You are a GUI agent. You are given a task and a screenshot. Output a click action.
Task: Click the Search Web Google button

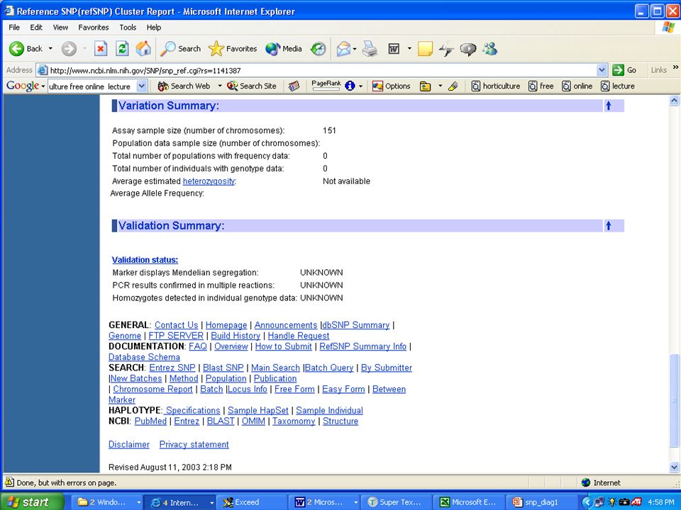[184, 86]
